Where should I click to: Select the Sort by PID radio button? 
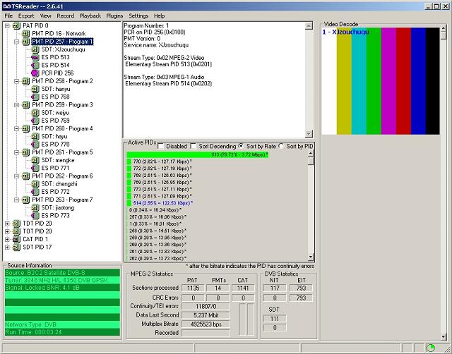click(282, 146)
